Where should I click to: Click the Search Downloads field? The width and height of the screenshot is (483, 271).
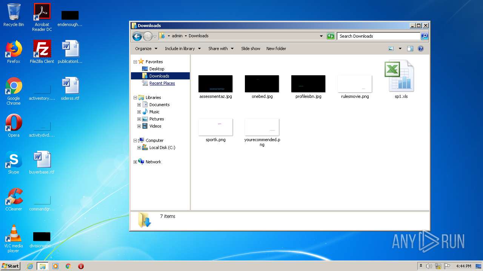pos(378,36)
